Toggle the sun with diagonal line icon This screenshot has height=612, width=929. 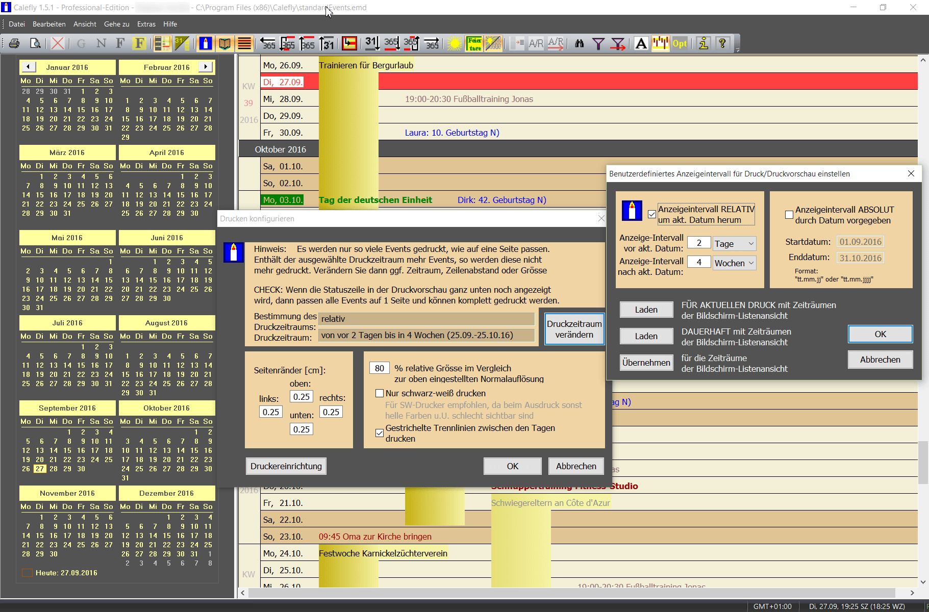click(493, 43)
